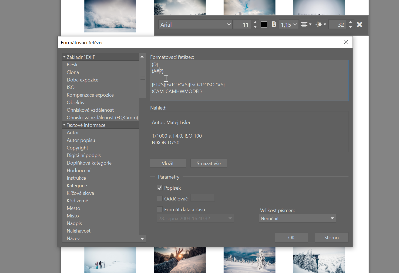This screenshot has width=399, height=273.
Task: Select Naléhavost in the list
Action: click(100, 231)
